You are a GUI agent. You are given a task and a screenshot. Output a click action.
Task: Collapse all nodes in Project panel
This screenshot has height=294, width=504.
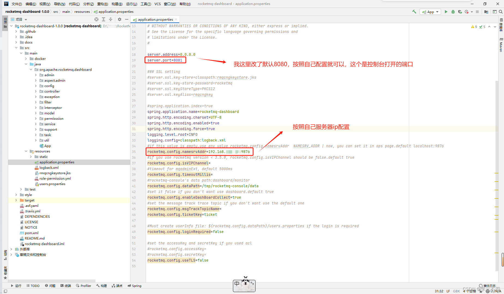pyautogui.click(x=111, y=19)
